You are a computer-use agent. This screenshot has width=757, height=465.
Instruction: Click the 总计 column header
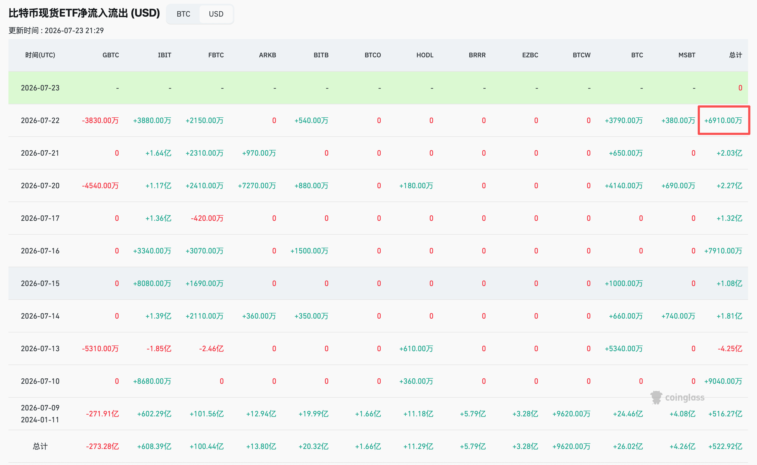(x=736, y=55)
